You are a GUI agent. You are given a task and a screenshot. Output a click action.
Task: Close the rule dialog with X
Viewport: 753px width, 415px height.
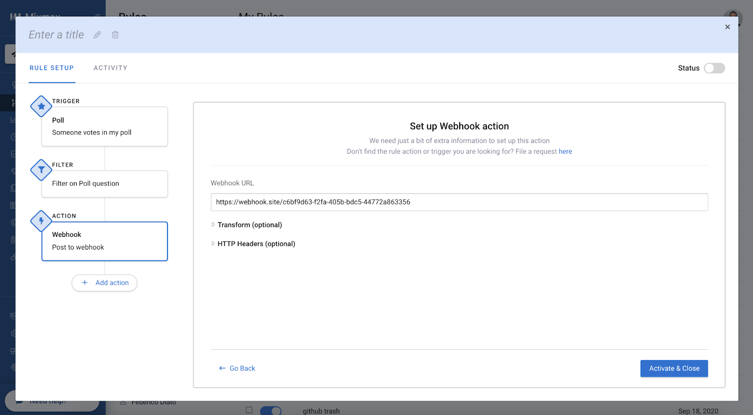tap(728, 27)
